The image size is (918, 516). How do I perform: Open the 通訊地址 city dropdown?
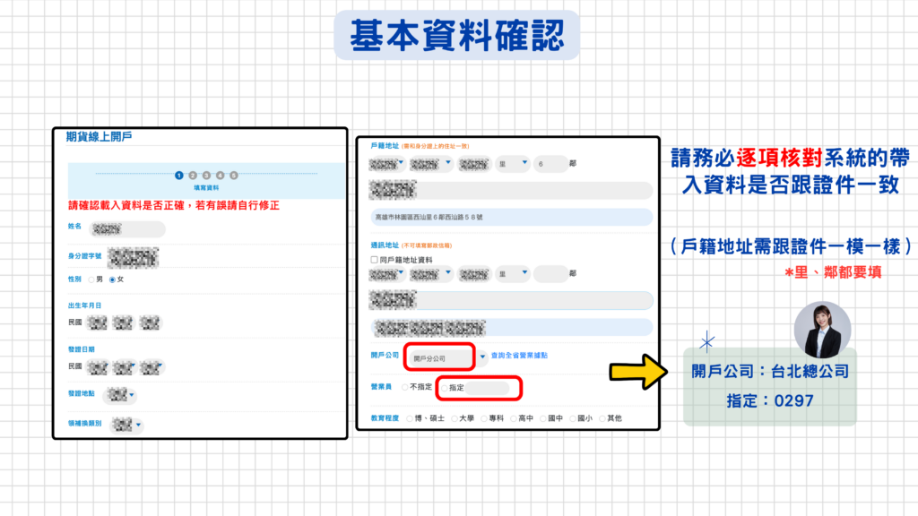387,274
